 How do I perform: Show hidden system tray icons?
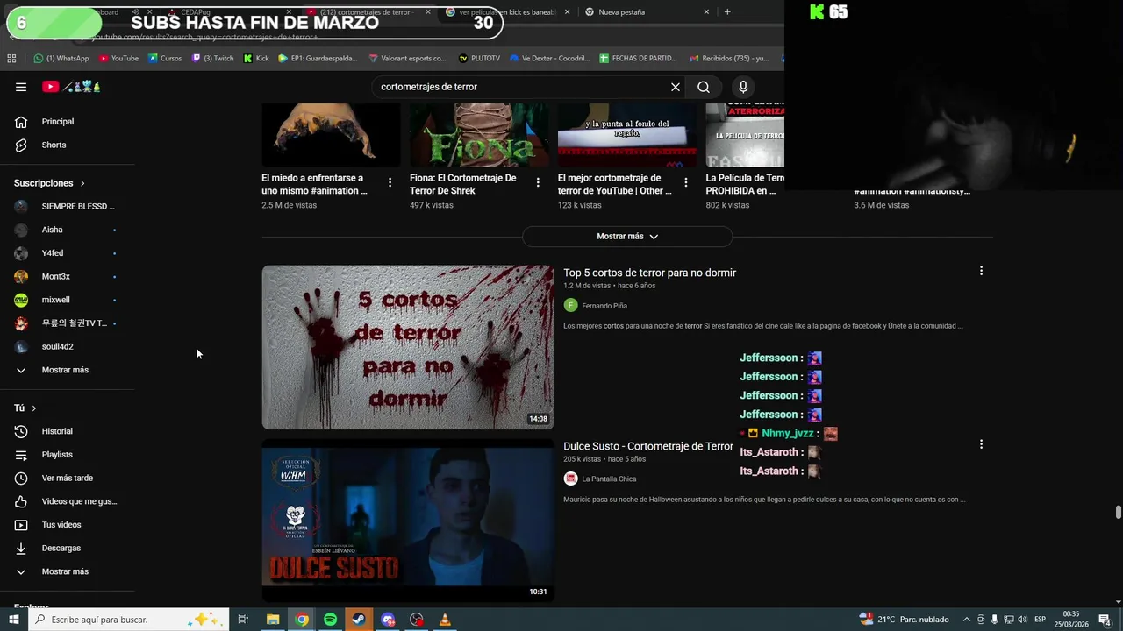click(967, 620)
